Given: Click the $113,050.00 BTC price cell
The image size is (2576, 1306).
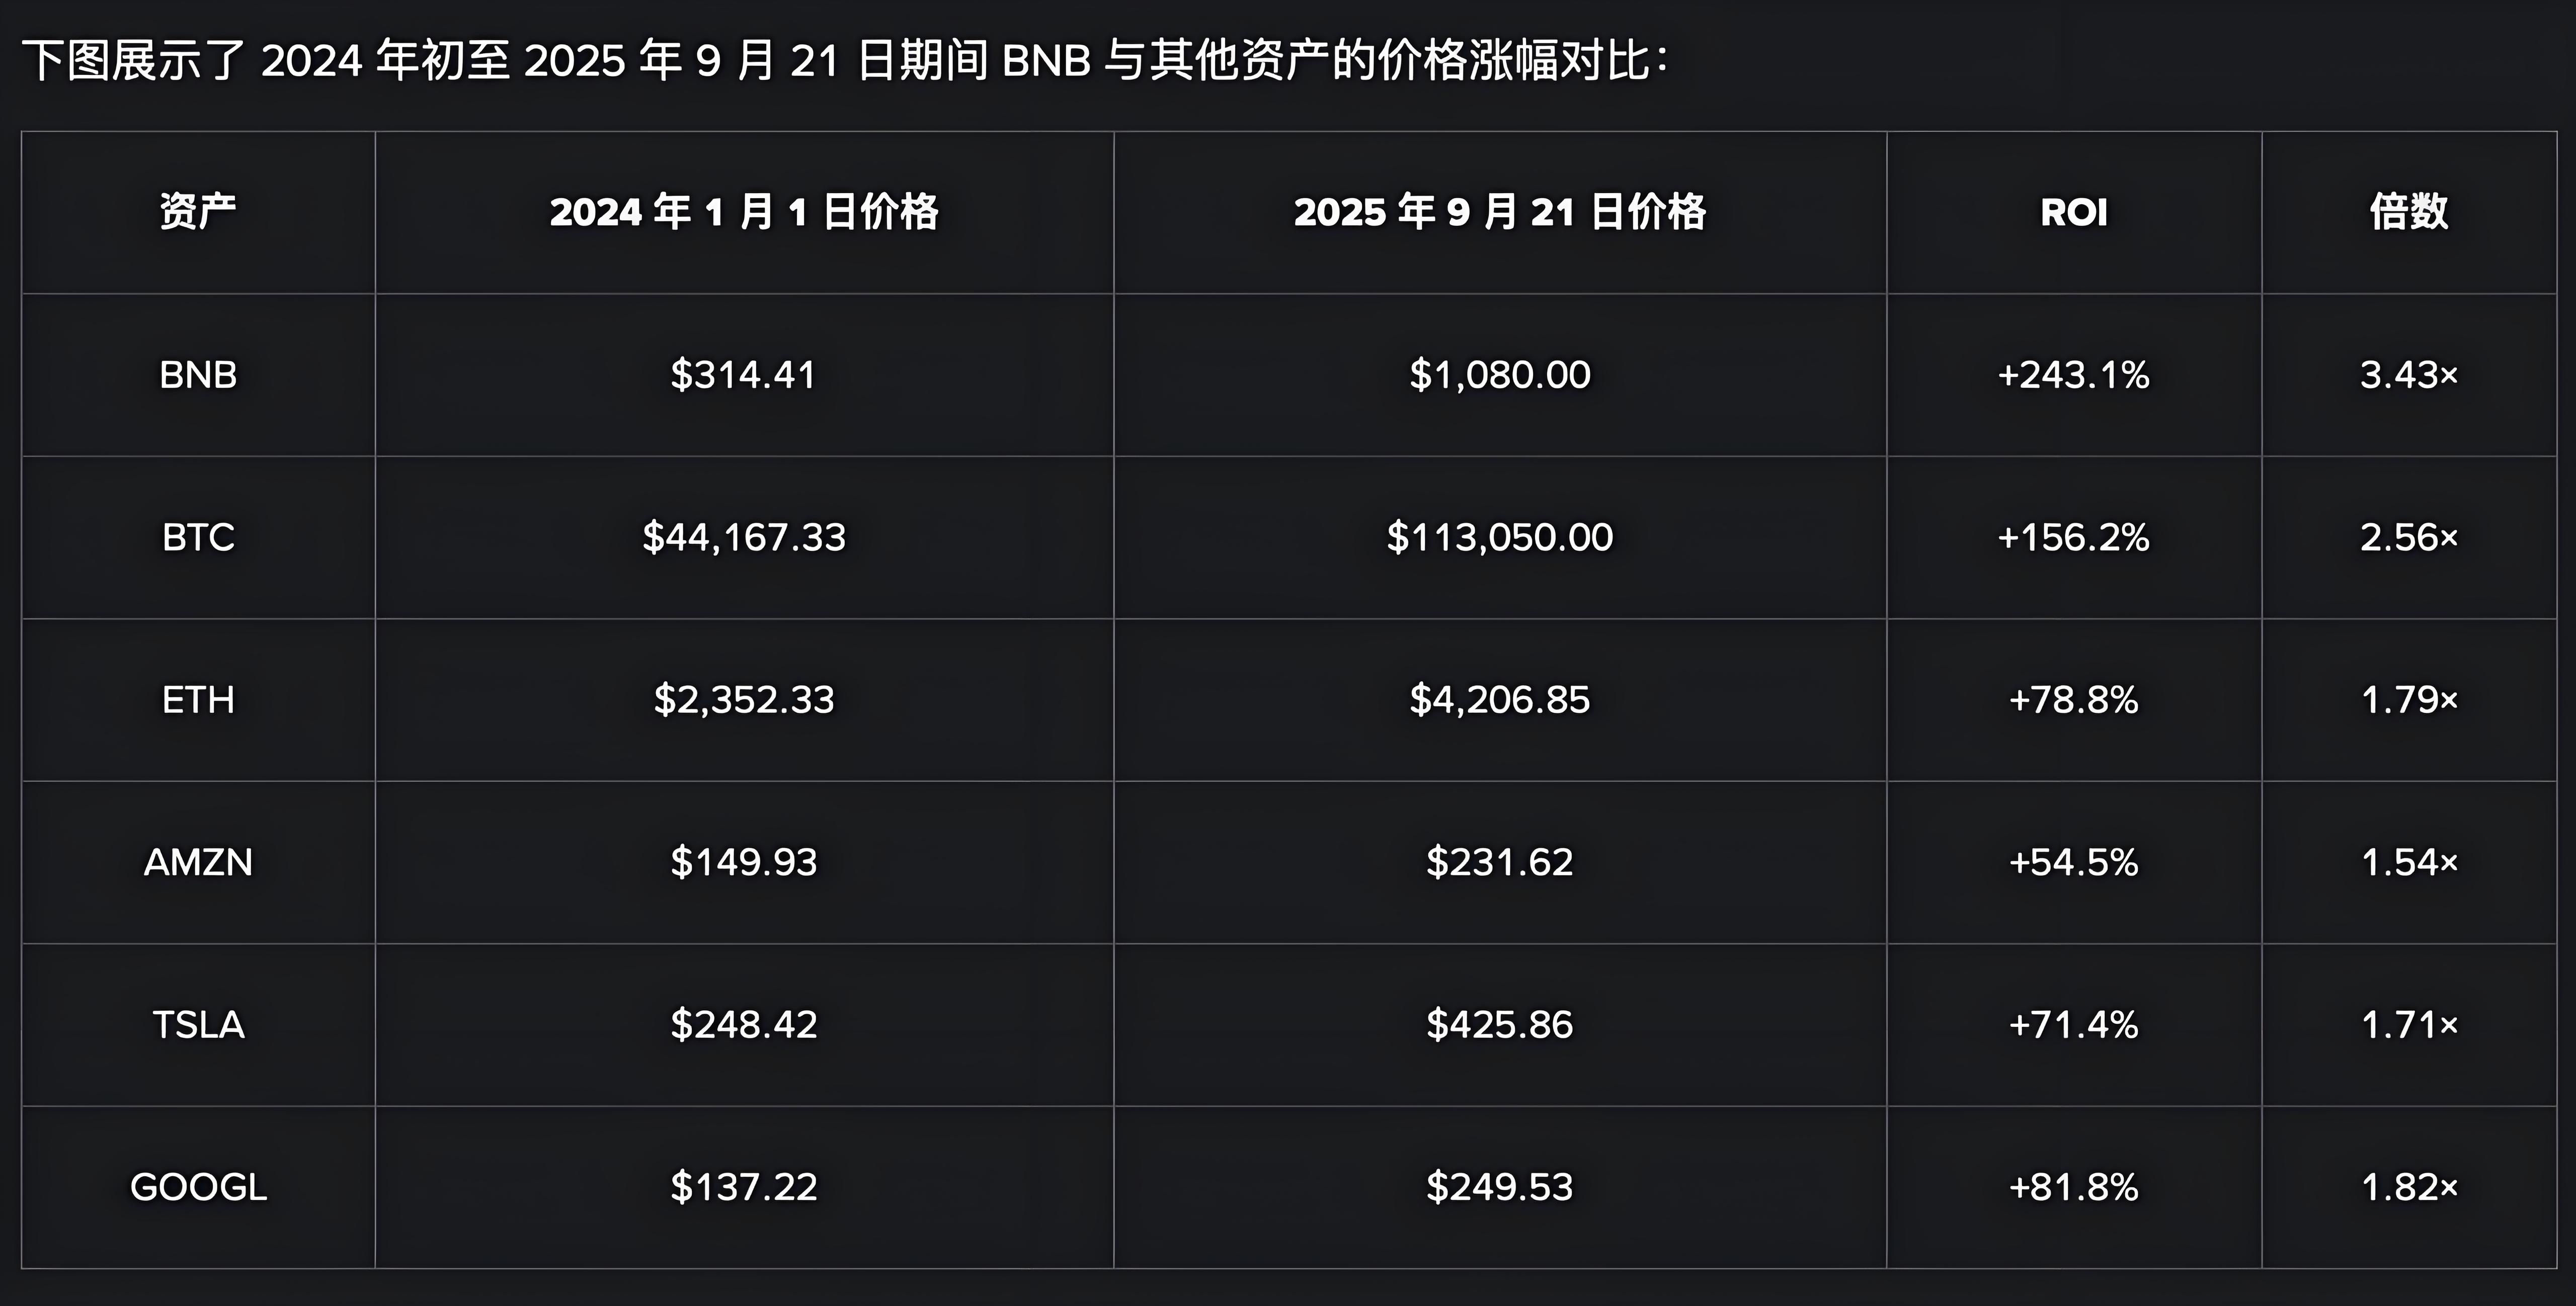Looking at the screenshot, I should click(x=1499, y=537).
